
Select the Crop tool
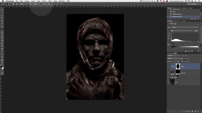[2, 21]
